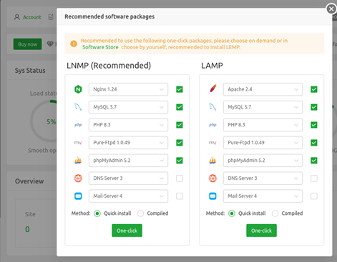Uncheck the Apache 2.4 checkbox

click(x=314, y=89)
